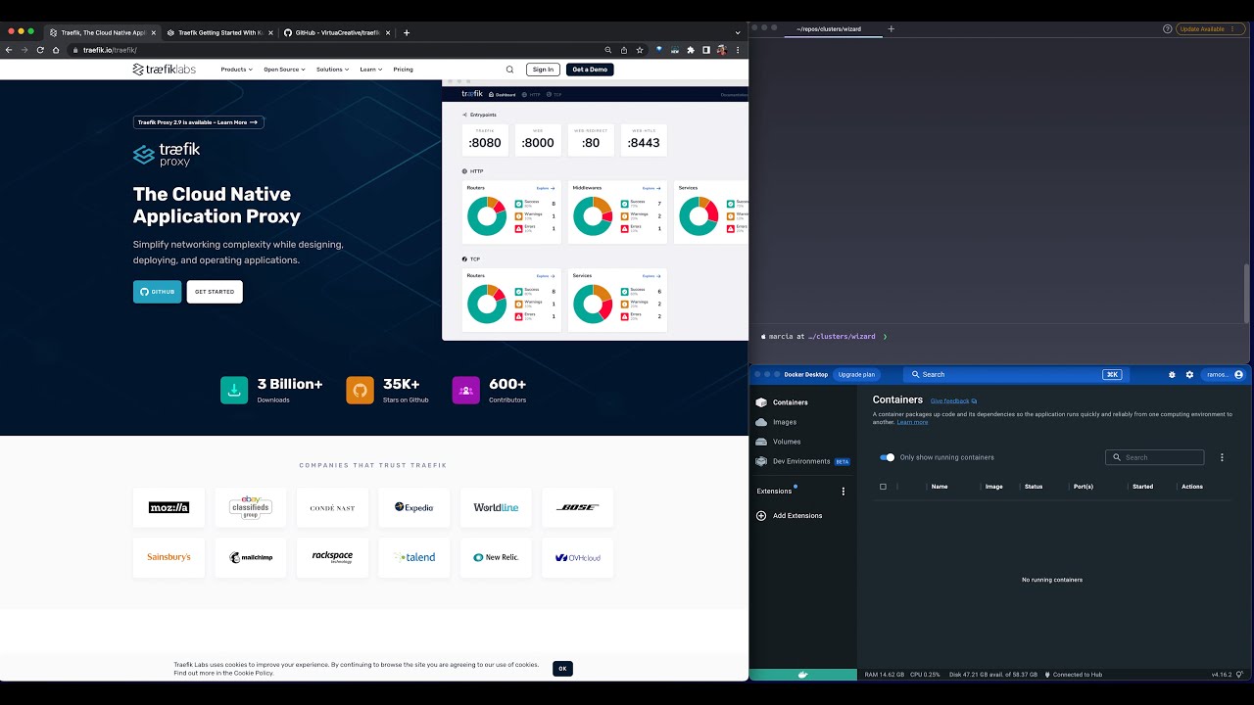Open the Chrome extensions puzzle icon
The width and height of the screenshot is (1254, 705).
691,50
